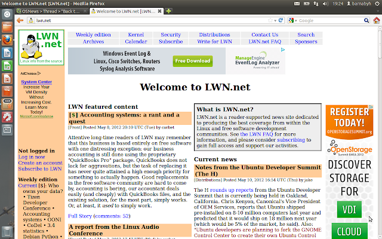The image size is (382, 239).
Task: Open Write for LWN link
Action: (215, 41)
